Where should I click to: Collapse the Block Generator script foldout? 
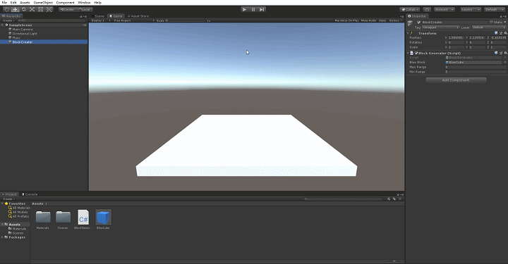(x=409, y=53)
